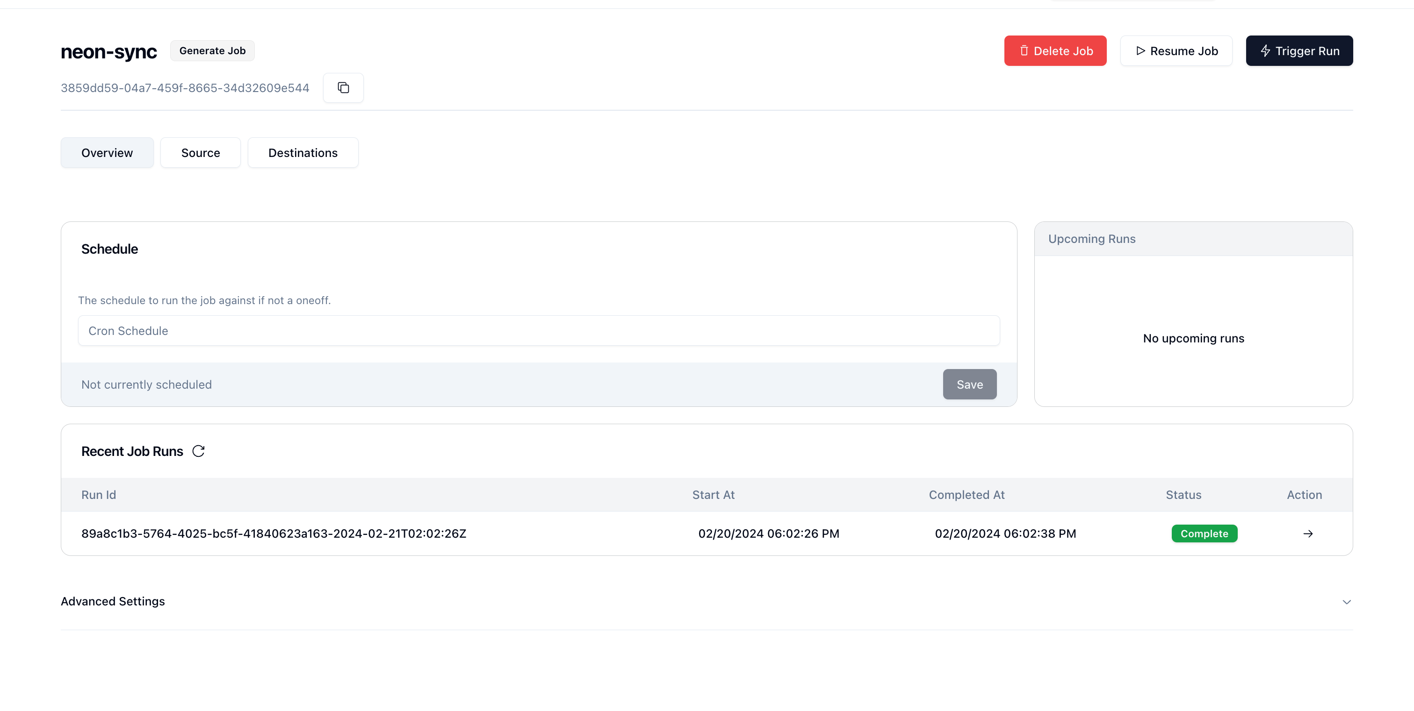Switch to the Overview tab
1414x711 pixels.
tap(107, 153)
